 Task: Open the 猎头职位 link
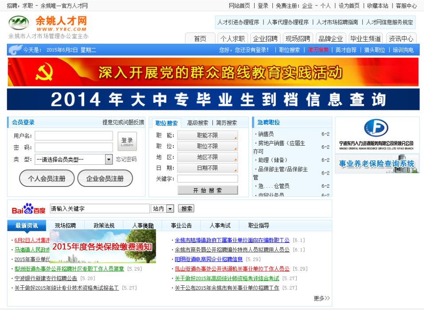point(374,50)
